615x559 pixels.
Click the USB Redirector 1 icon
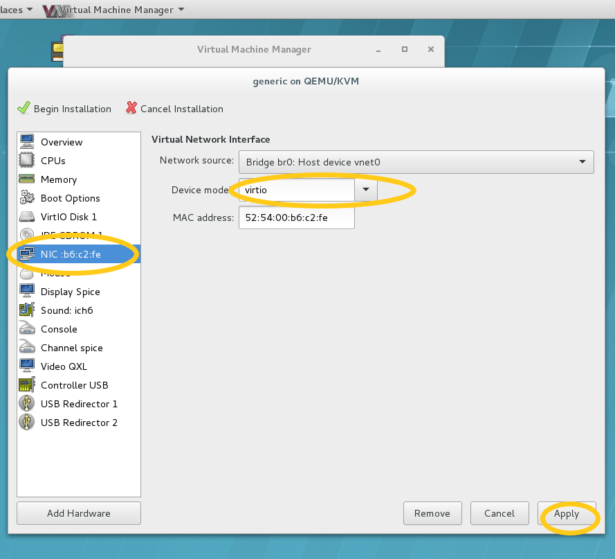[x=27, y=403]
